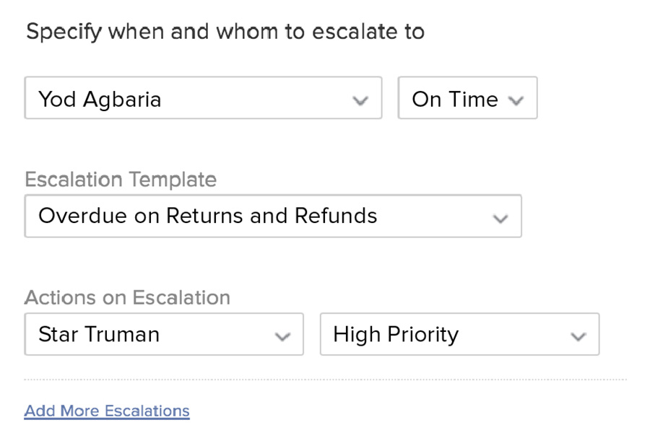Click the 'Star Truman' value text
This screenshot has height=443, width=650.
[99, 334]
